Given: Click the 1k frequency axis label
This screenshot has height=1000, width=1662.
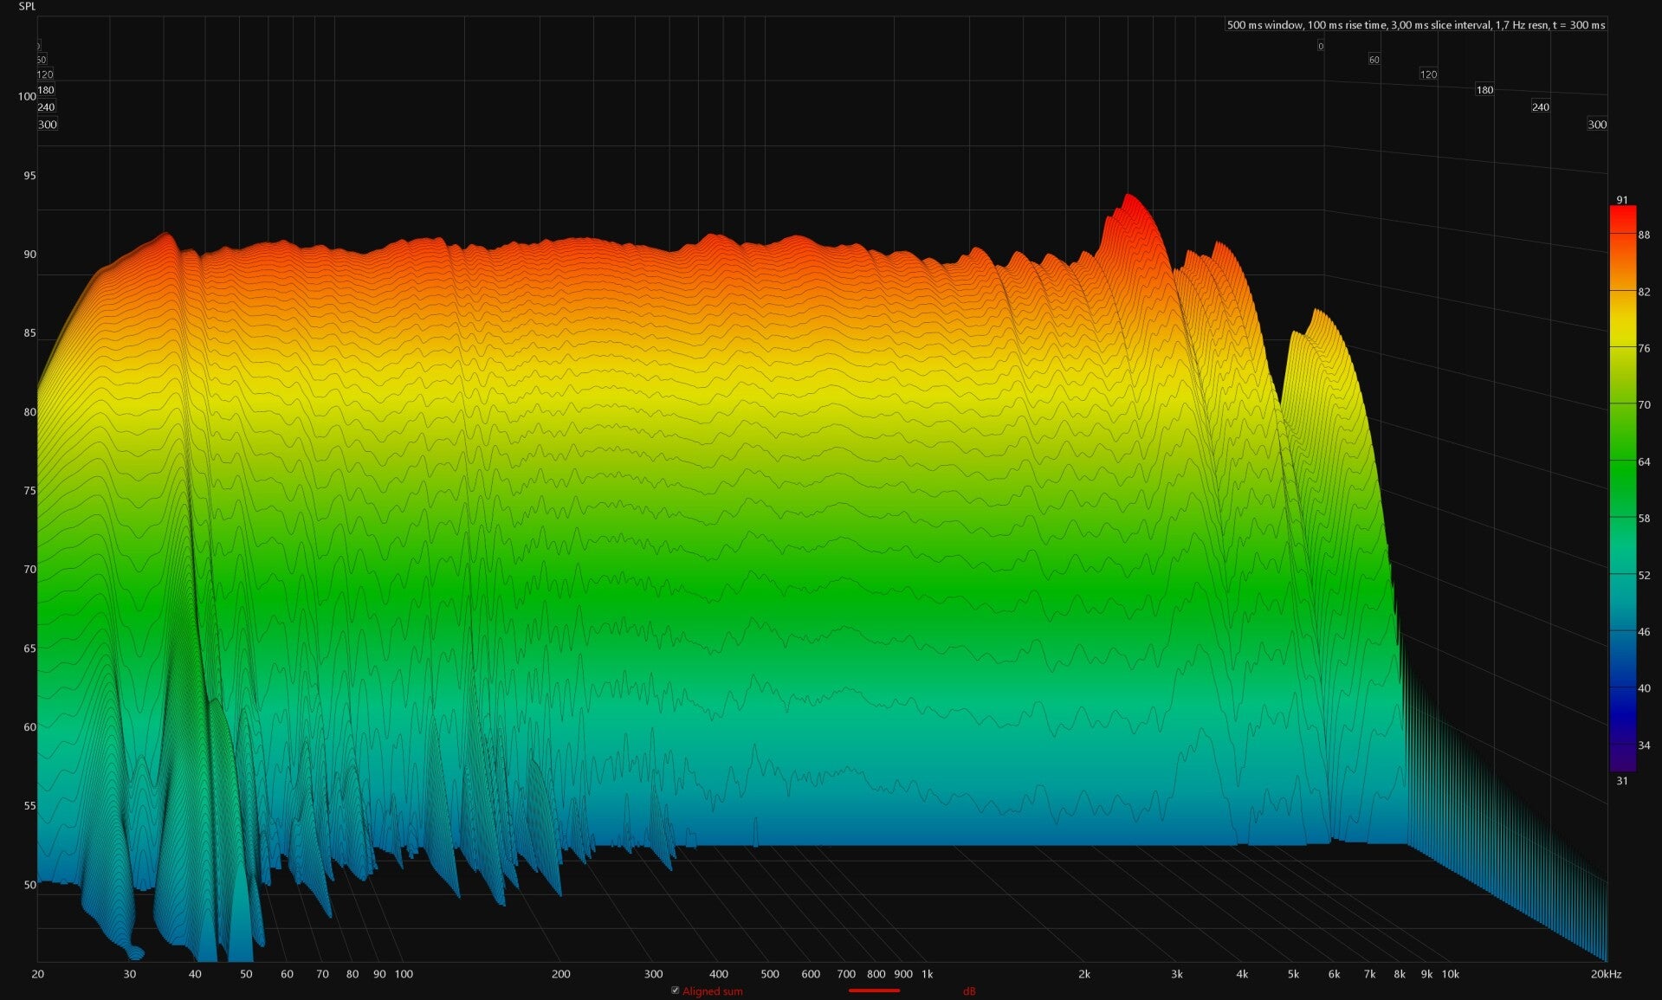Looking at the screenshot, I should point(927,974).
